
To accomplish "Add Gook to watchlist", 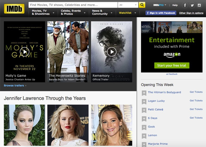I will click(x=144, y=127).
